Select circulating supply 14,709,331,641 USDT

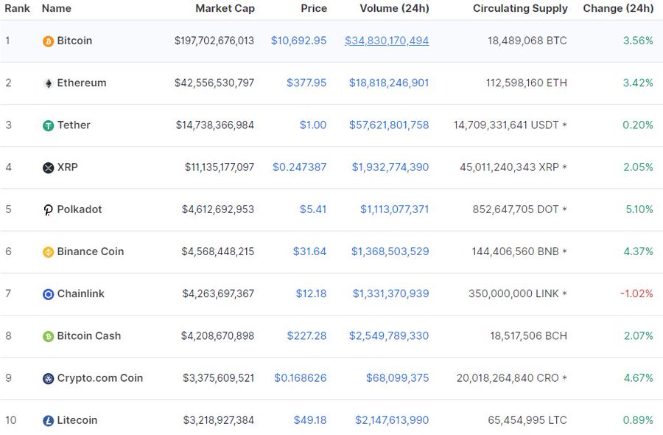[x=506, y=125]
